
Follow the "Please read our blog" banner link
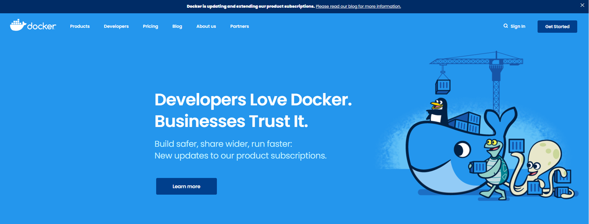click(358, 6)
